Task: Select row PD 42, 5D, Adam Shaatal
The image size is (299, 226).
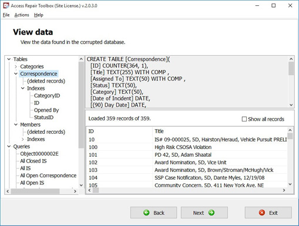Action: (187, 155)
